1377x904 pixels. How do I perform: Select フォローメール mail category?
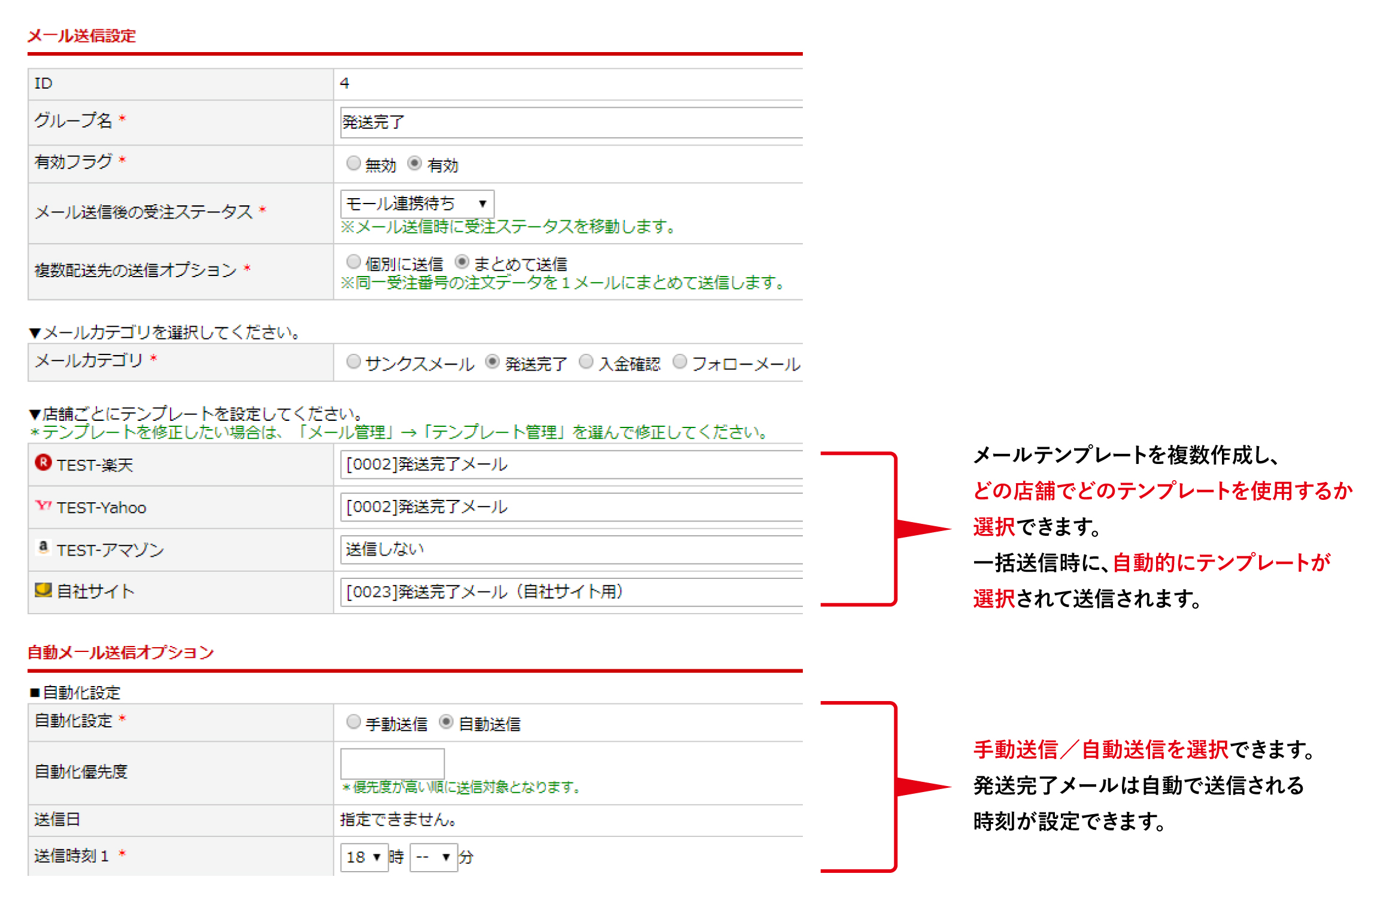point(680,362)
